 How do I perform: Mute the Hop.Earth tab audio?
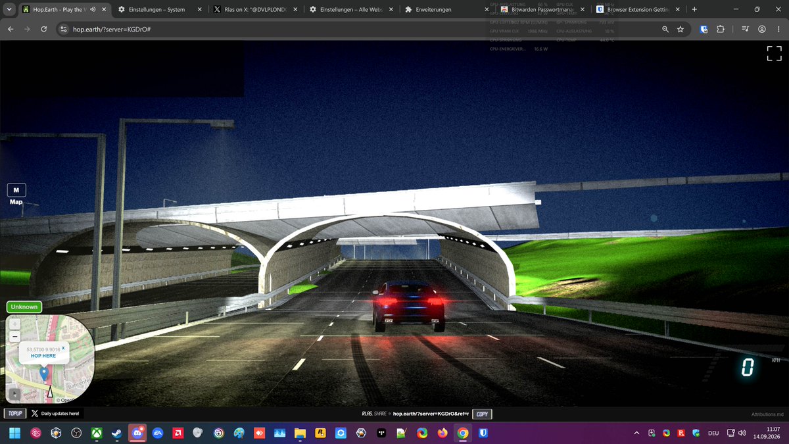coord(93,10)
